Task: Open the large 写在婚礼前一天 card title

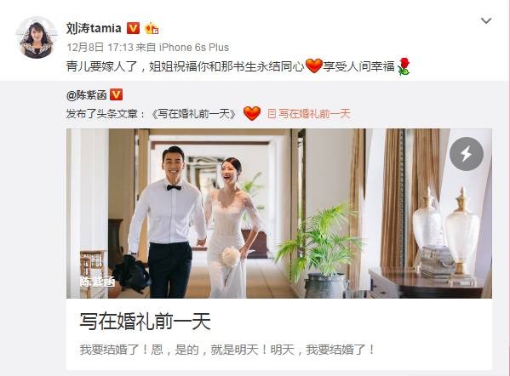Action: coord(145,322)
